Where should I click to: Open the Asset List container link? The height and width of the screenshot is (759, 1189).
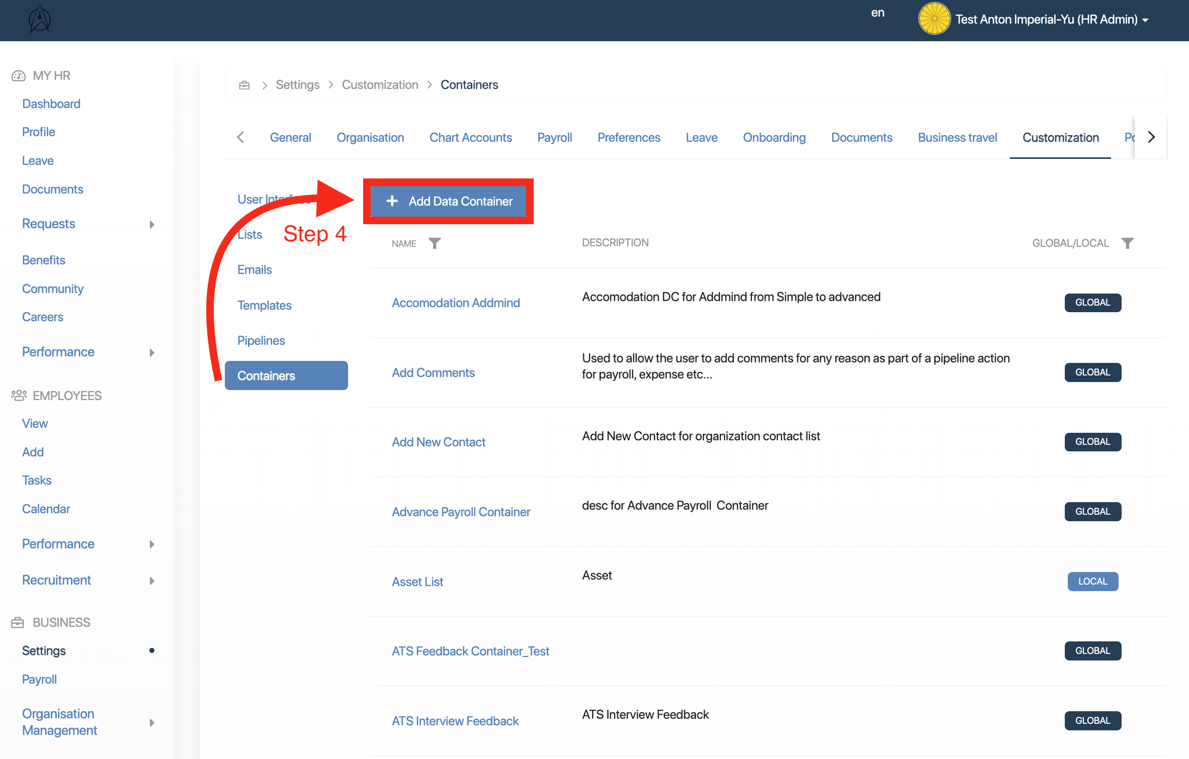coord(417,582)
